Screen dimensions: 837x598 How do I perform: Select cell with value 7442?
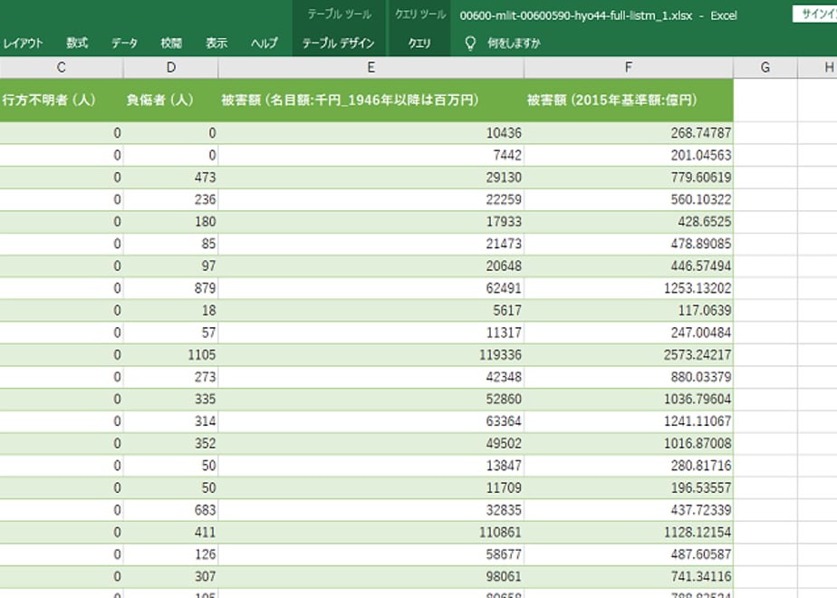click(x=371, y=155)
